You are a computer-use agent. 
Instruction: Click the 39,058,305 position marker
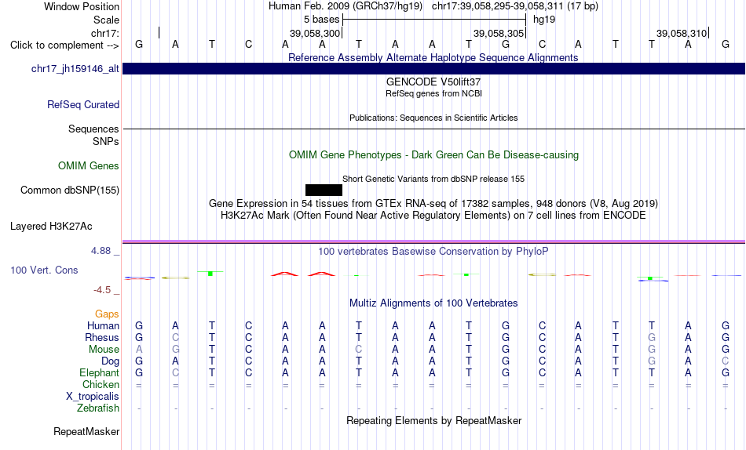(x=499, y=33)
